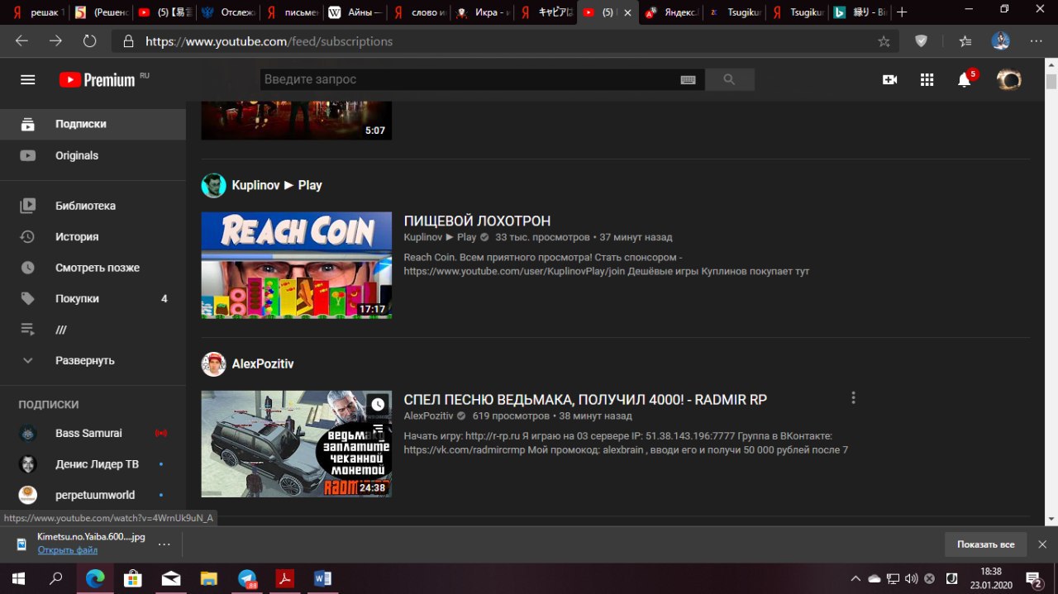Screen dimensions: 1058x594
Task: Open СПЕЛ ПЕСНЮ ВЕДЬМАКА video title
Action: coord(585,400)
